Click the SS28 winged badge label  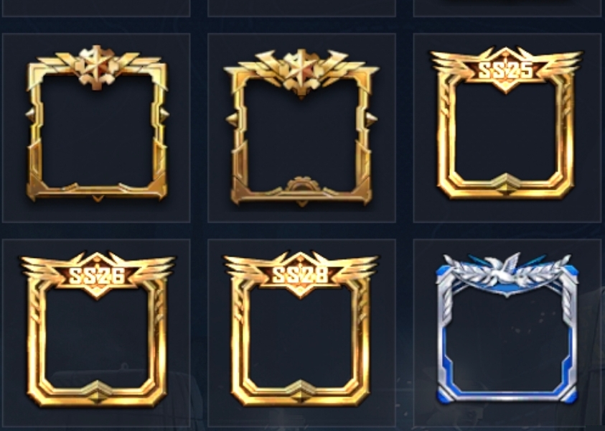tap(301, 276)
